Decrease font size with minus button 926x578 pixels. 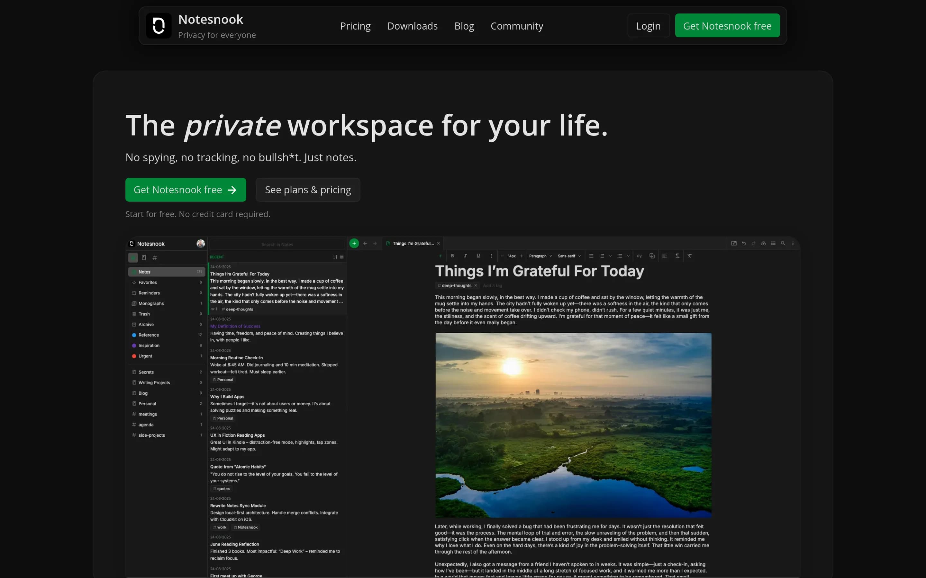pyautogui.click(x=502, y=256)
